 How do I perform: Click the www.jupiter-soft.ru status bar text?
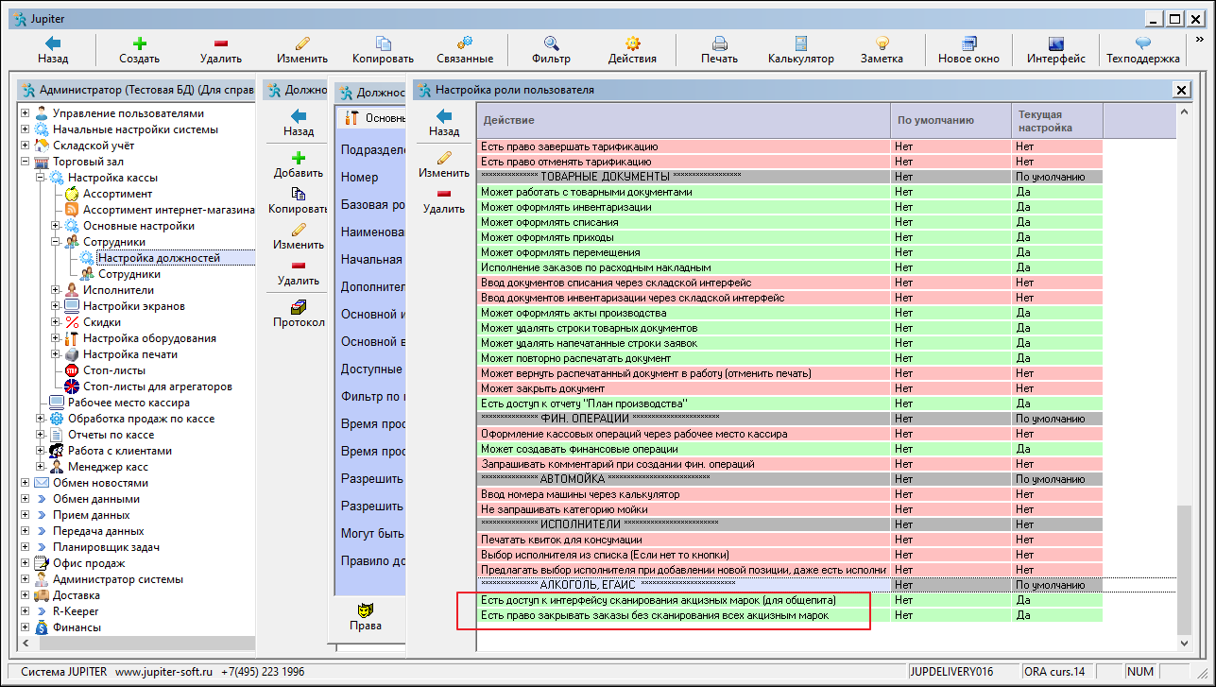pyautogui.click(x=163, y=672)
